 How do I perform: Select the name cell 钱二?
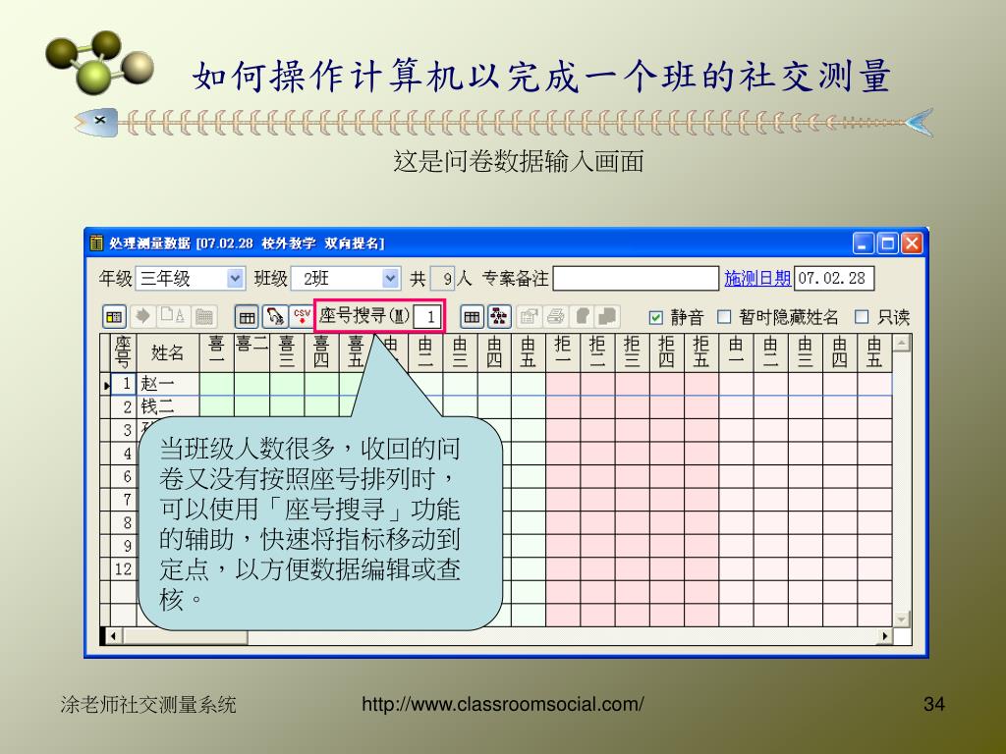click(x=168, y=406)
